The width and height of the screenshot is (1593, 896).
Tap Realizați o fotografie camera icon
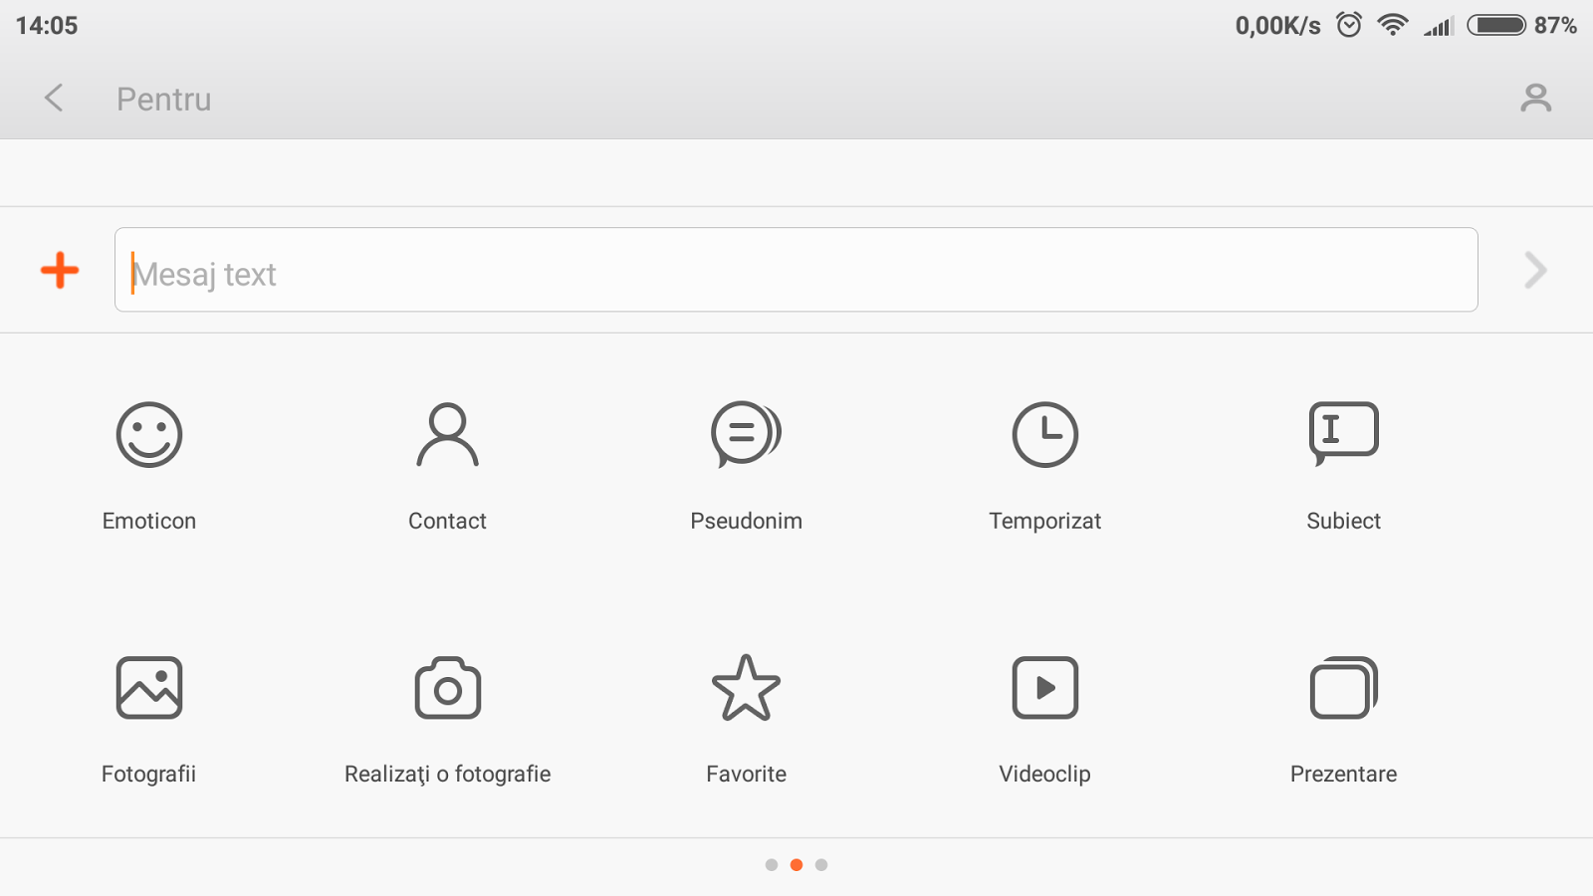447,688
